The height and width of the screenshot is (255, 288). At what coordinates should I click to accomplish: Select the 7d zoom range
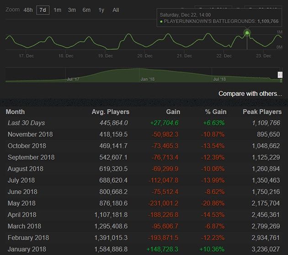43,10
